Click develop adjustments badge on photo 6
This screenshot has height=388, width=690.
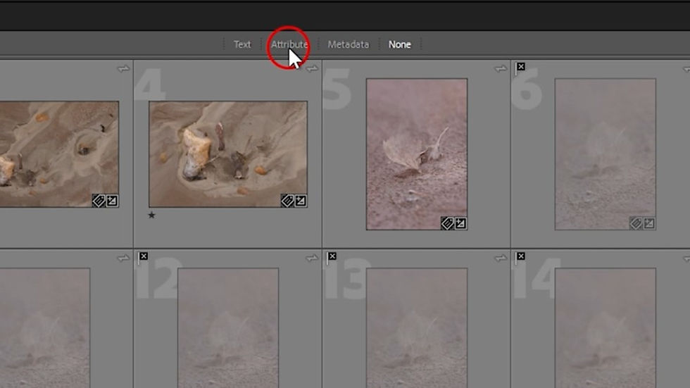[649, 223]
